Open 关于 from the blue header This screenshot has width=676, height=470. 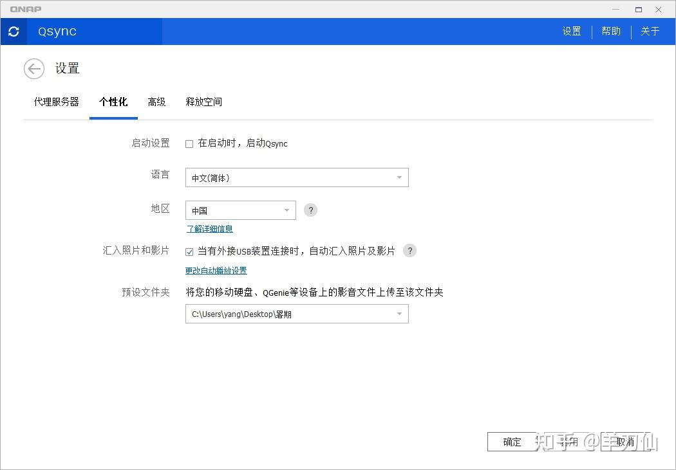tap(650, 31)
